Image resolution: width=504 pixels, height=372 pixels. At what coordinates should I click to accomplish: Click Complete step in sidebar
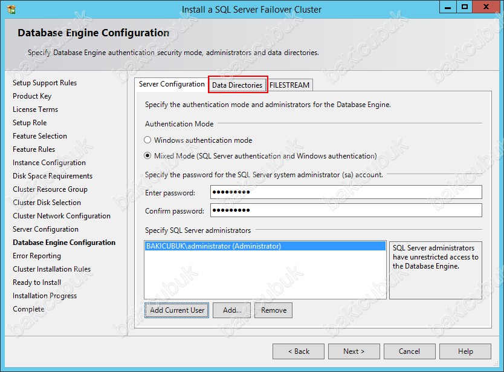pyautogui.click(x=28, y=309)
